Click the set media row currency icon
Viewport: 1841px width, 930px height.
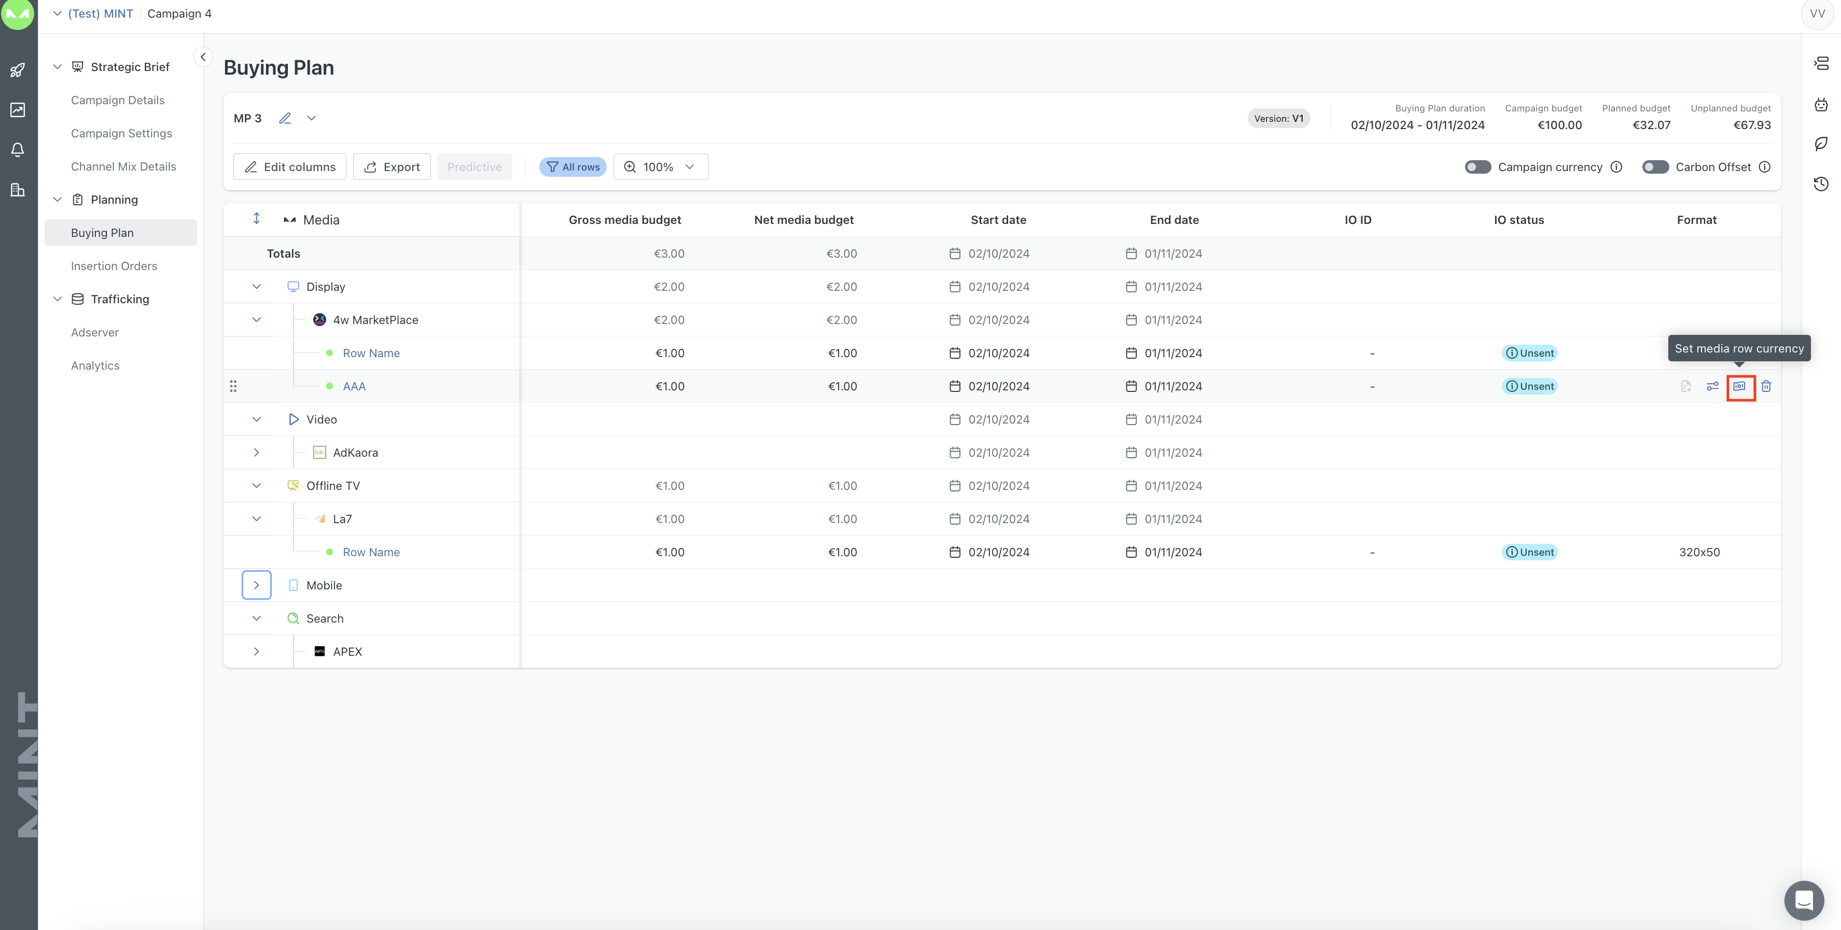[1739, 386]
